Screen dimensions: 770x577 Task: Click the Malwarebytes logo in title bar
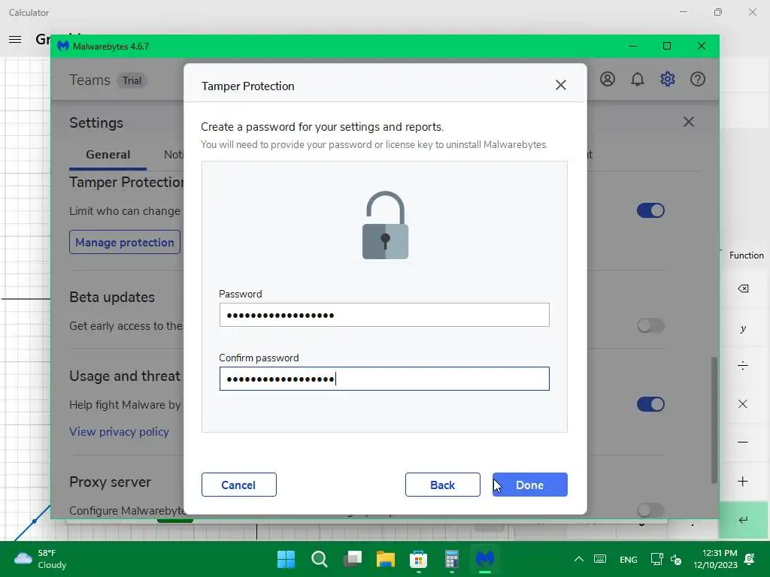[x=63, y=46]
